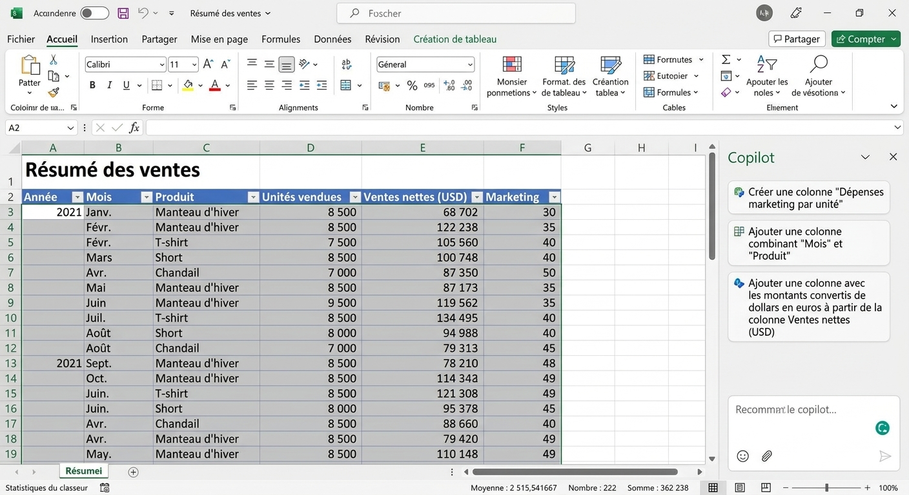Toggle align text right

tap(287, 85)
